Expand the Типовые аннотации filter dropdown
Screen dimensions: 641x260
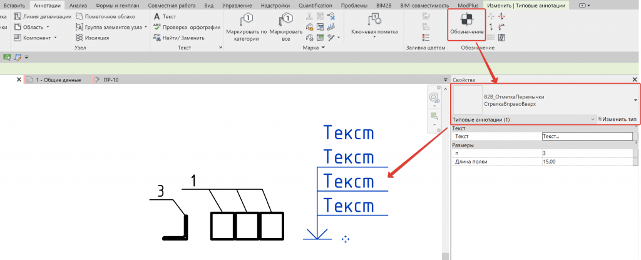(592, 119)
